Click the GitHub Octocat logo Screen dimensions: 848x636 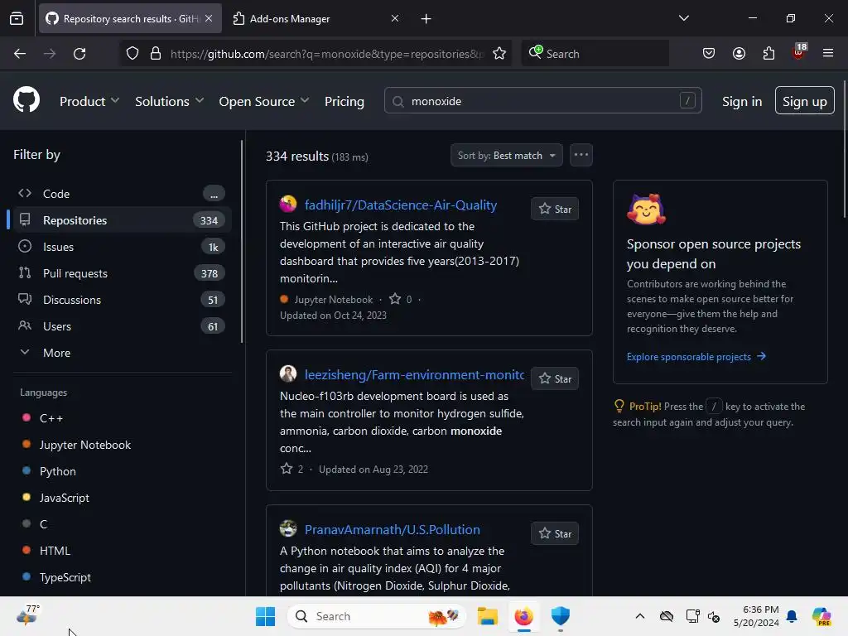click(26, 100)
